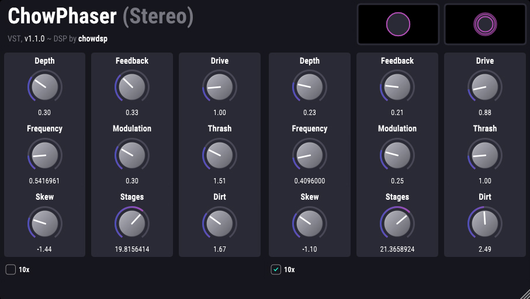Click the right Depth value 0.23
This screenshot has width=530, height=299.
tap(309, 113)
